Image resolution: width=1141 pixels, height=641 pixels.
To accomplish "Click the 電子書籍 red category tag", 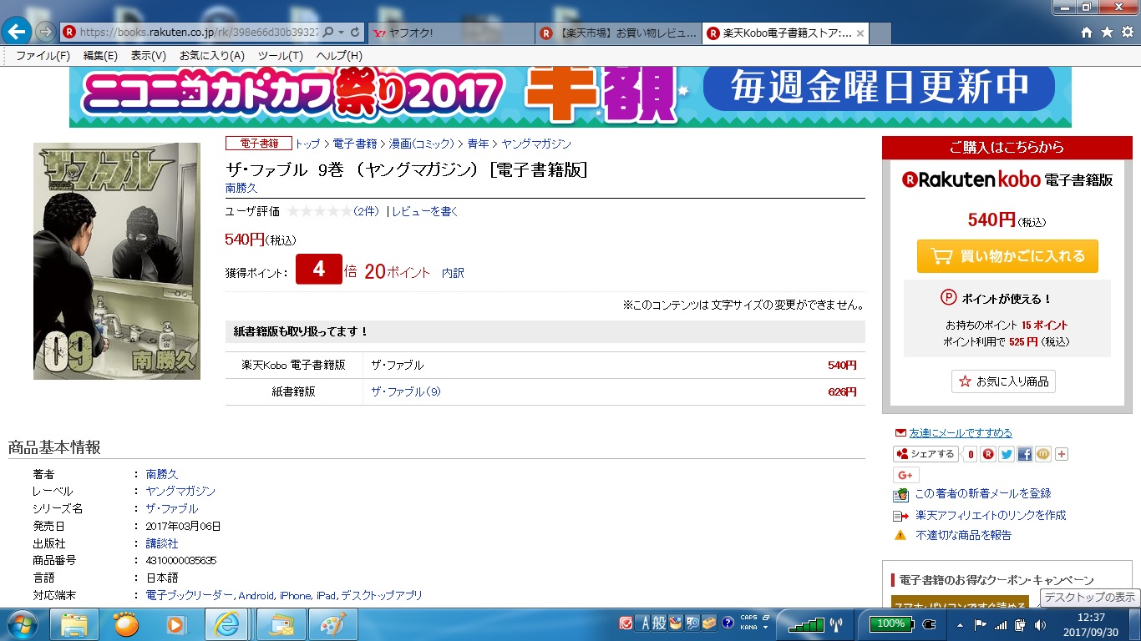I will click(x=258, y=144).
